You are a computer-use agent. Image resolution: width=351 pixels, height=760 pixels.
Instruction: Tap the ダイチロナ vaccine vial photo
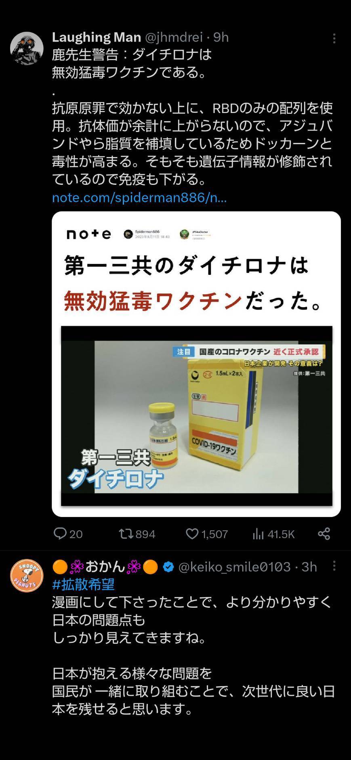click(x=197, y=416)
